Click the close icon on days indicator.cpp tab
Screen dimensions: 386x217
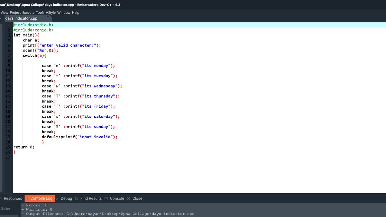pos(48,16)
